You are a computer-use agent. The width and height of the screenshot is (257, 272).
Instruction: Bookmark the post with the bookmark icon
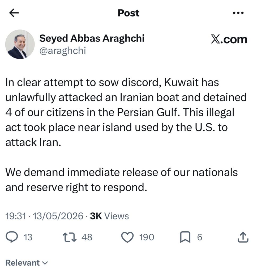tap(185, 237)
